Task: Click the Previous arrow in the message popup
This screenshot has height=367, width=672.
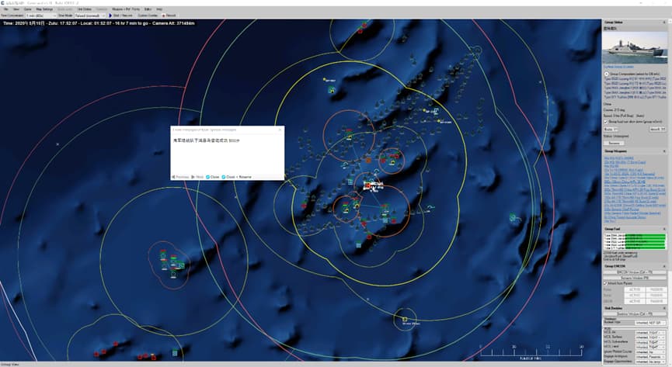Action: pos(173,177)
